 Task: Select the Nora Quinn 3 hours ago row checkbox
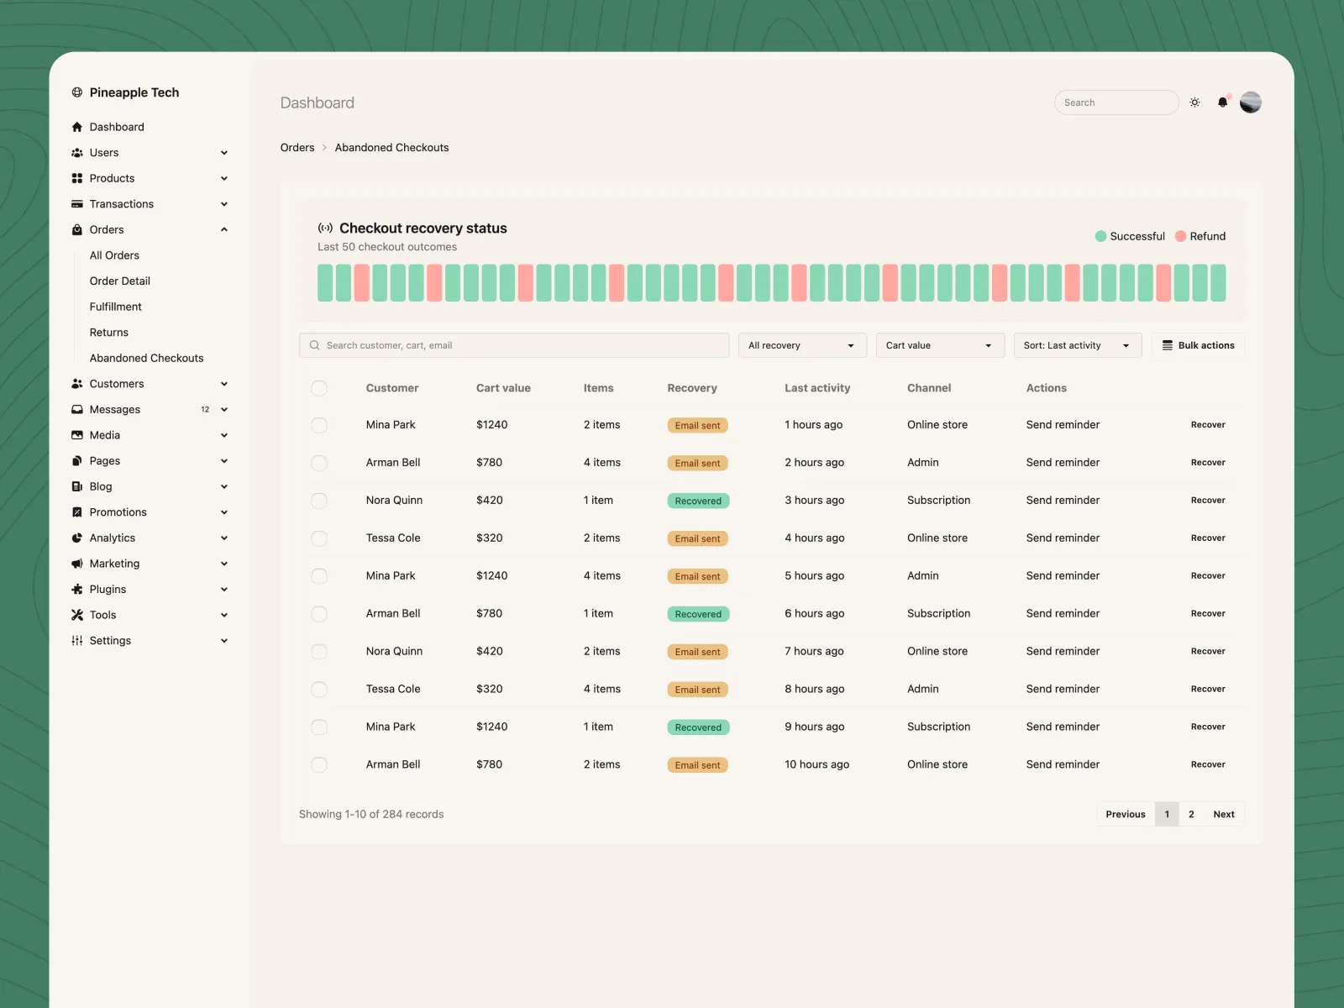pyautogui.click(x=319, y=501)
